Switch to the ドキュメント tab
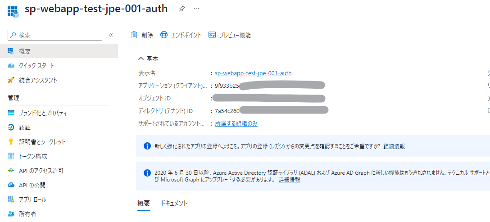Viewport: 490px width, 222px height. click(x=174, y=204)
